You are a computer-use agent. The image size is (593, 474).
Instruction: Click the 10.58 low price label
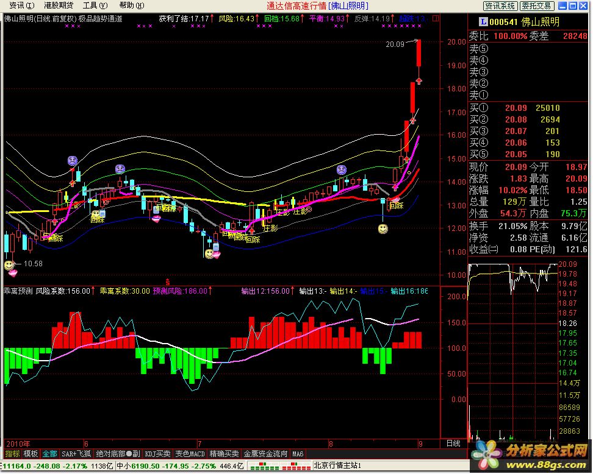coord(33,264)
